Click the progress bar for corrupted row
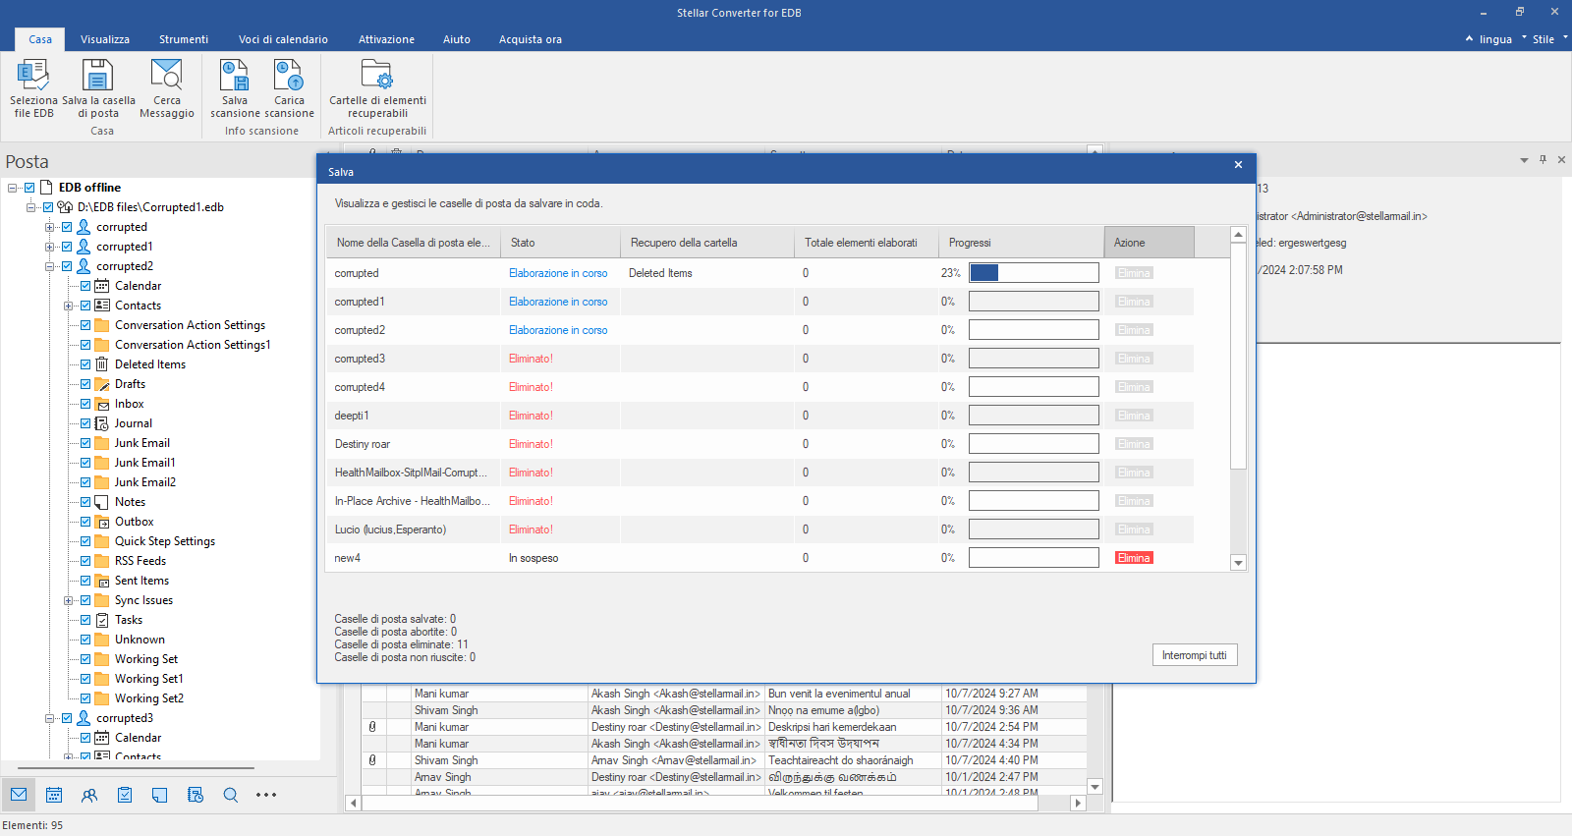The height and width of the screenshot is (836, 1572). point(1034,273)
